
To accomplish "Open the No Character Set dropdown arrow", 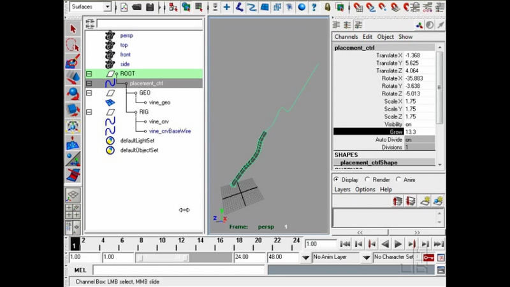I will [367, 258].
